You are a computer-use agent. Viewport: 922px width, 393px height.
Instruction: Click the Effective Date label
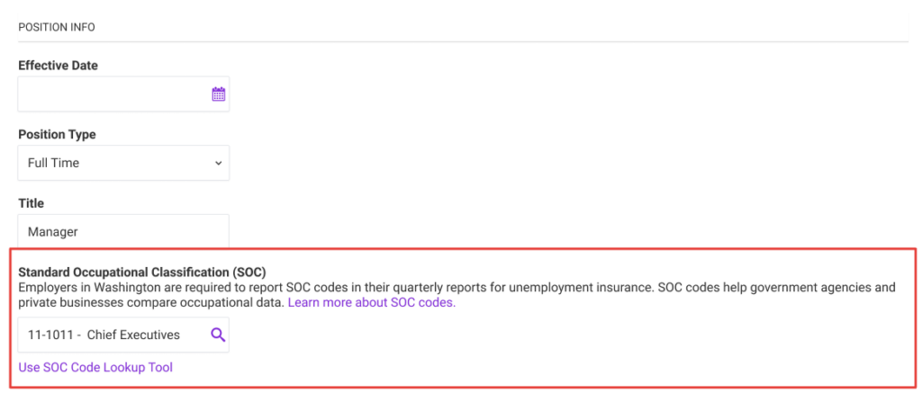coord(59,66)
